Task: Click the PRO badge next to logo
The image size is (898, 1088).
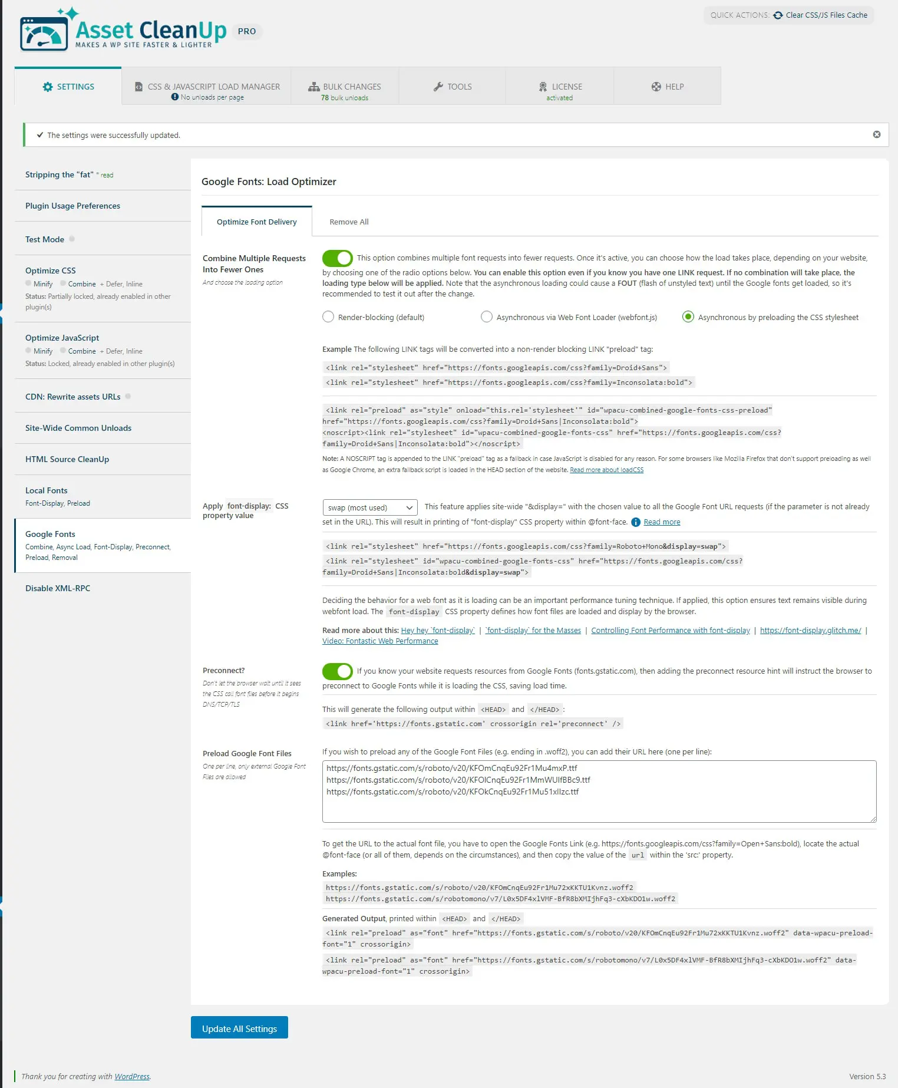Action: point(247,31)
